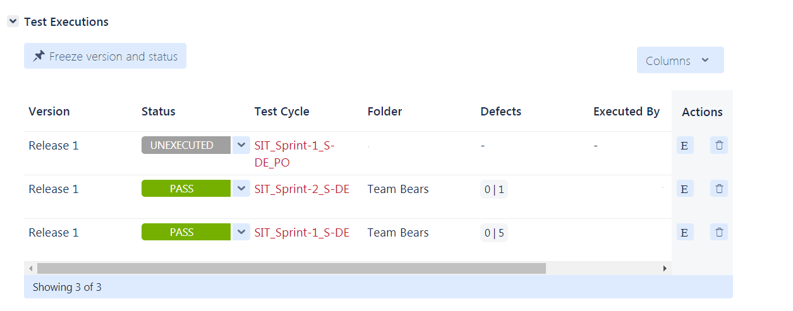Image resolution: width=793 pixels, height=311 pixels.
Task: Click the E execute icon for SIT_Sprint-2_S-DE
Action: tap(684, 189)
